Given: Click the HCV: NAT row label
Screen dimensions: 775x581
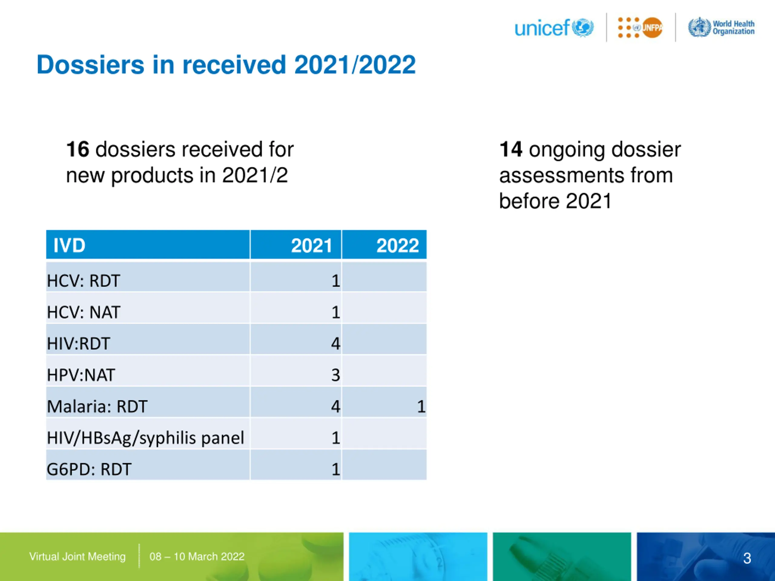Looking at the screenshot, I should point(83,312).
